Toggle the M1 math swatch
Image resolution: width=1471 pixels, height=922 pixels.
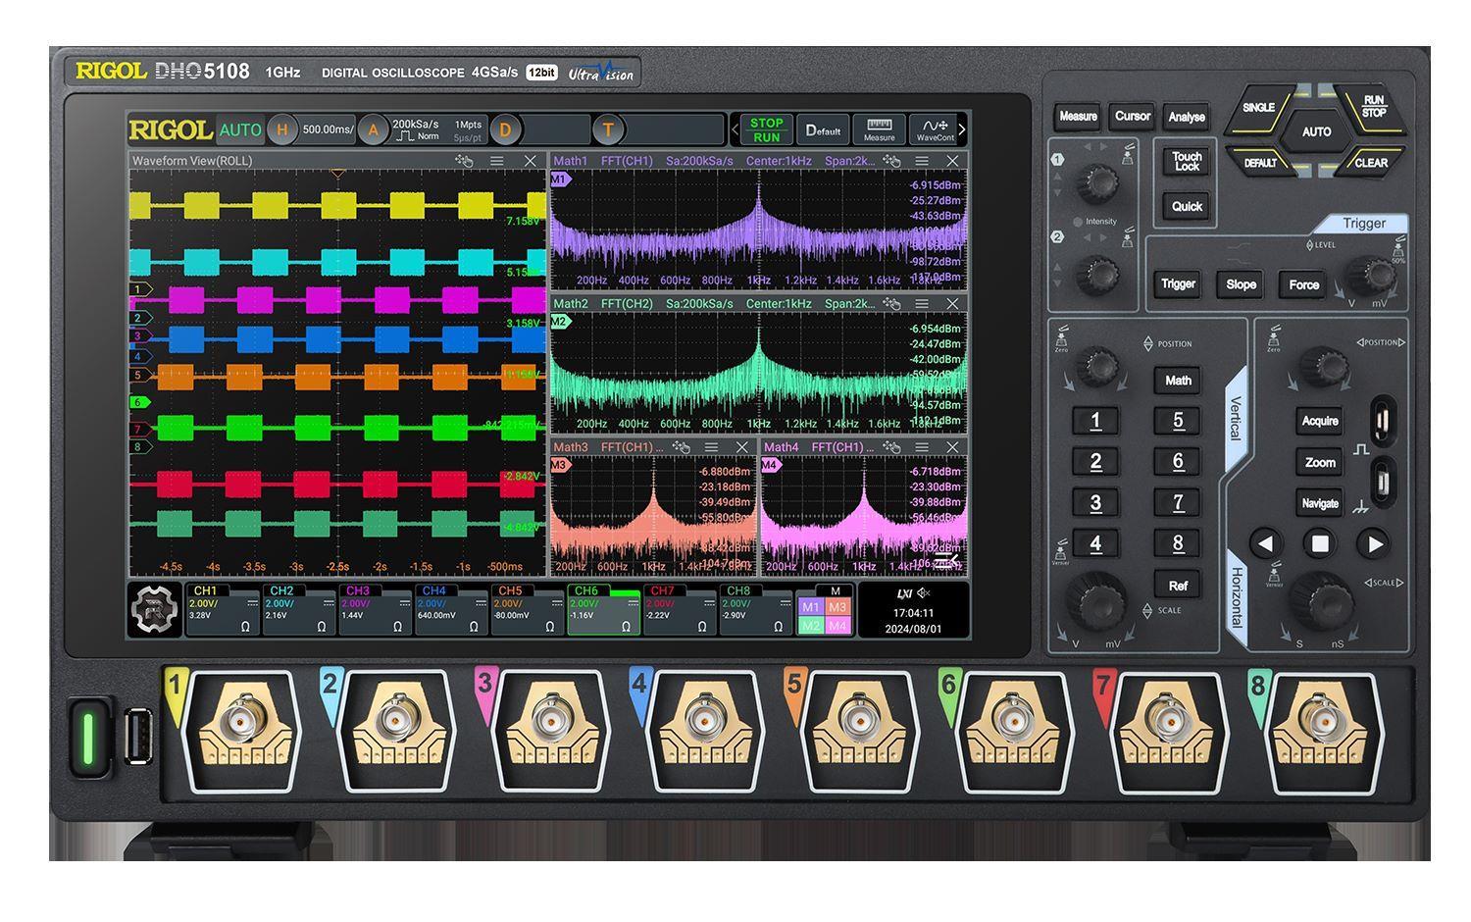coord(810,607)
